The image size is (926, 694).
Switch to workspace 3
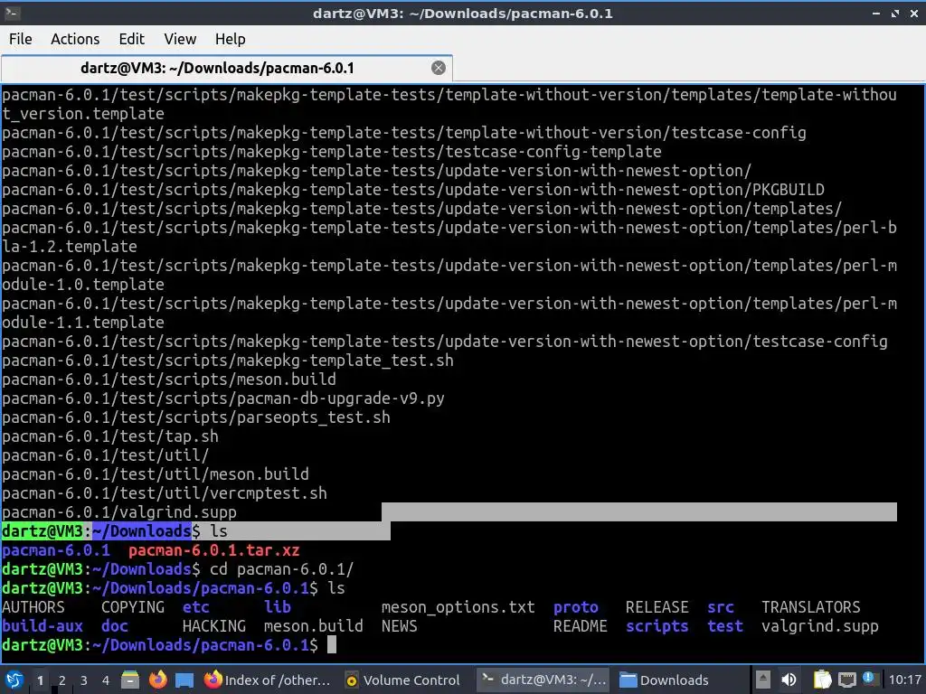[84, 680]
